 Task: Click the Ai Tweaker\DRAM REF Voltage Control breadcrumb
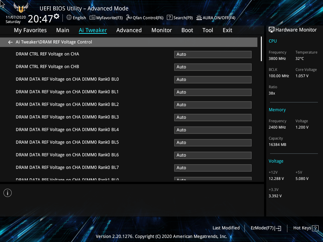click(x=54, y=42)
